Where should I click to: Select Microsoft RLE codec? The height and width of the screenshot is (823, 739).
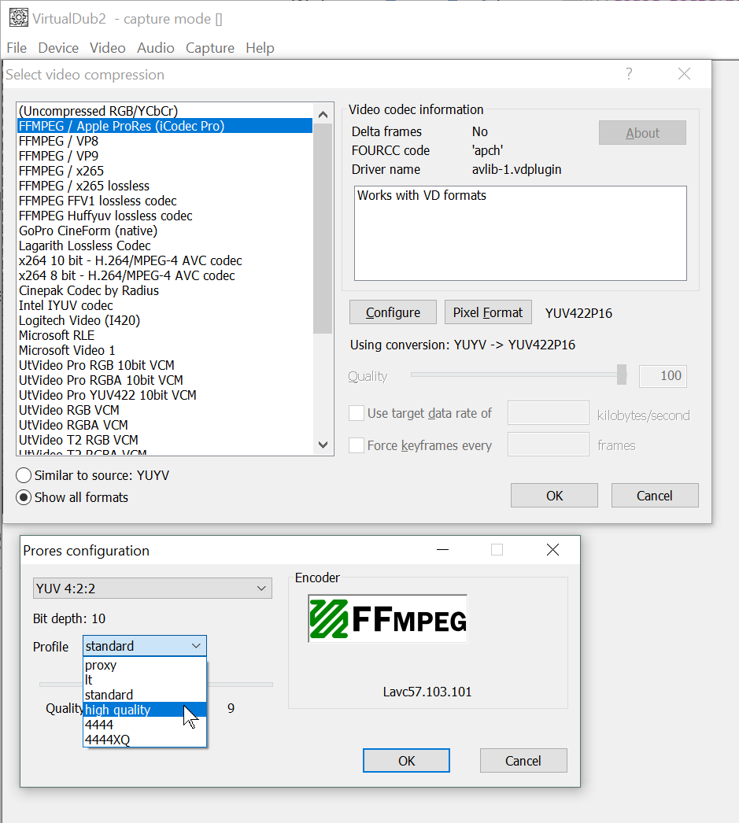click(164, 335)
